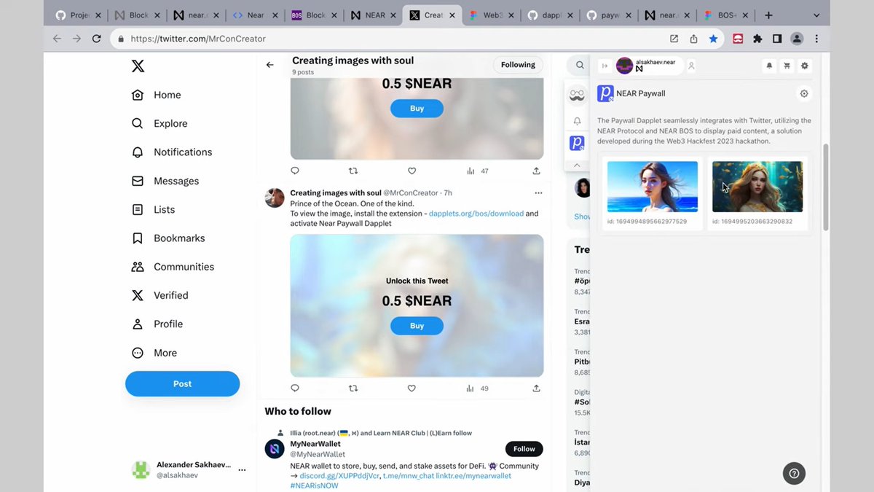Follow MyNearWallet
Image resolution: width=874 pixels, height=492 pixels.
524,449
